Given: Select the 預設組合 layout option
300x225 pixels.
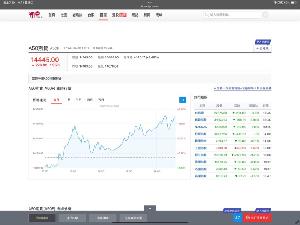Looking at the screenshot, I should [42, 218].
